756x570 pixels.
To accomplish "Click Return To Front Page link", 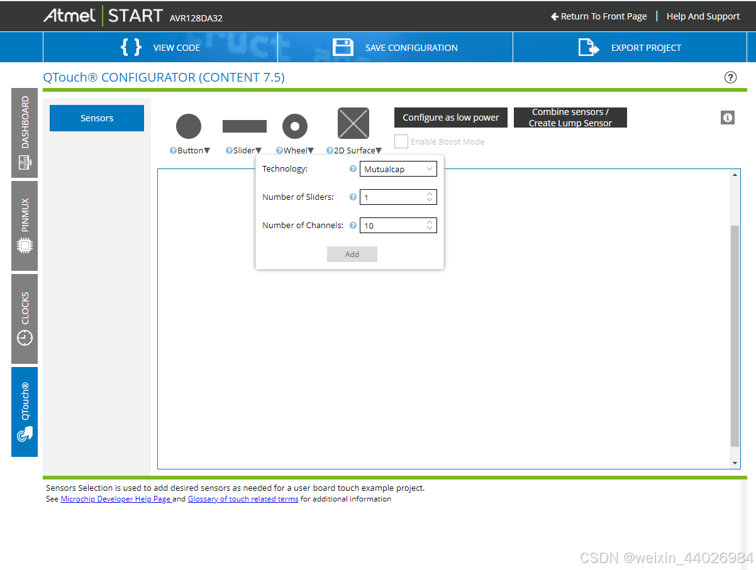I will click(599, 16).
